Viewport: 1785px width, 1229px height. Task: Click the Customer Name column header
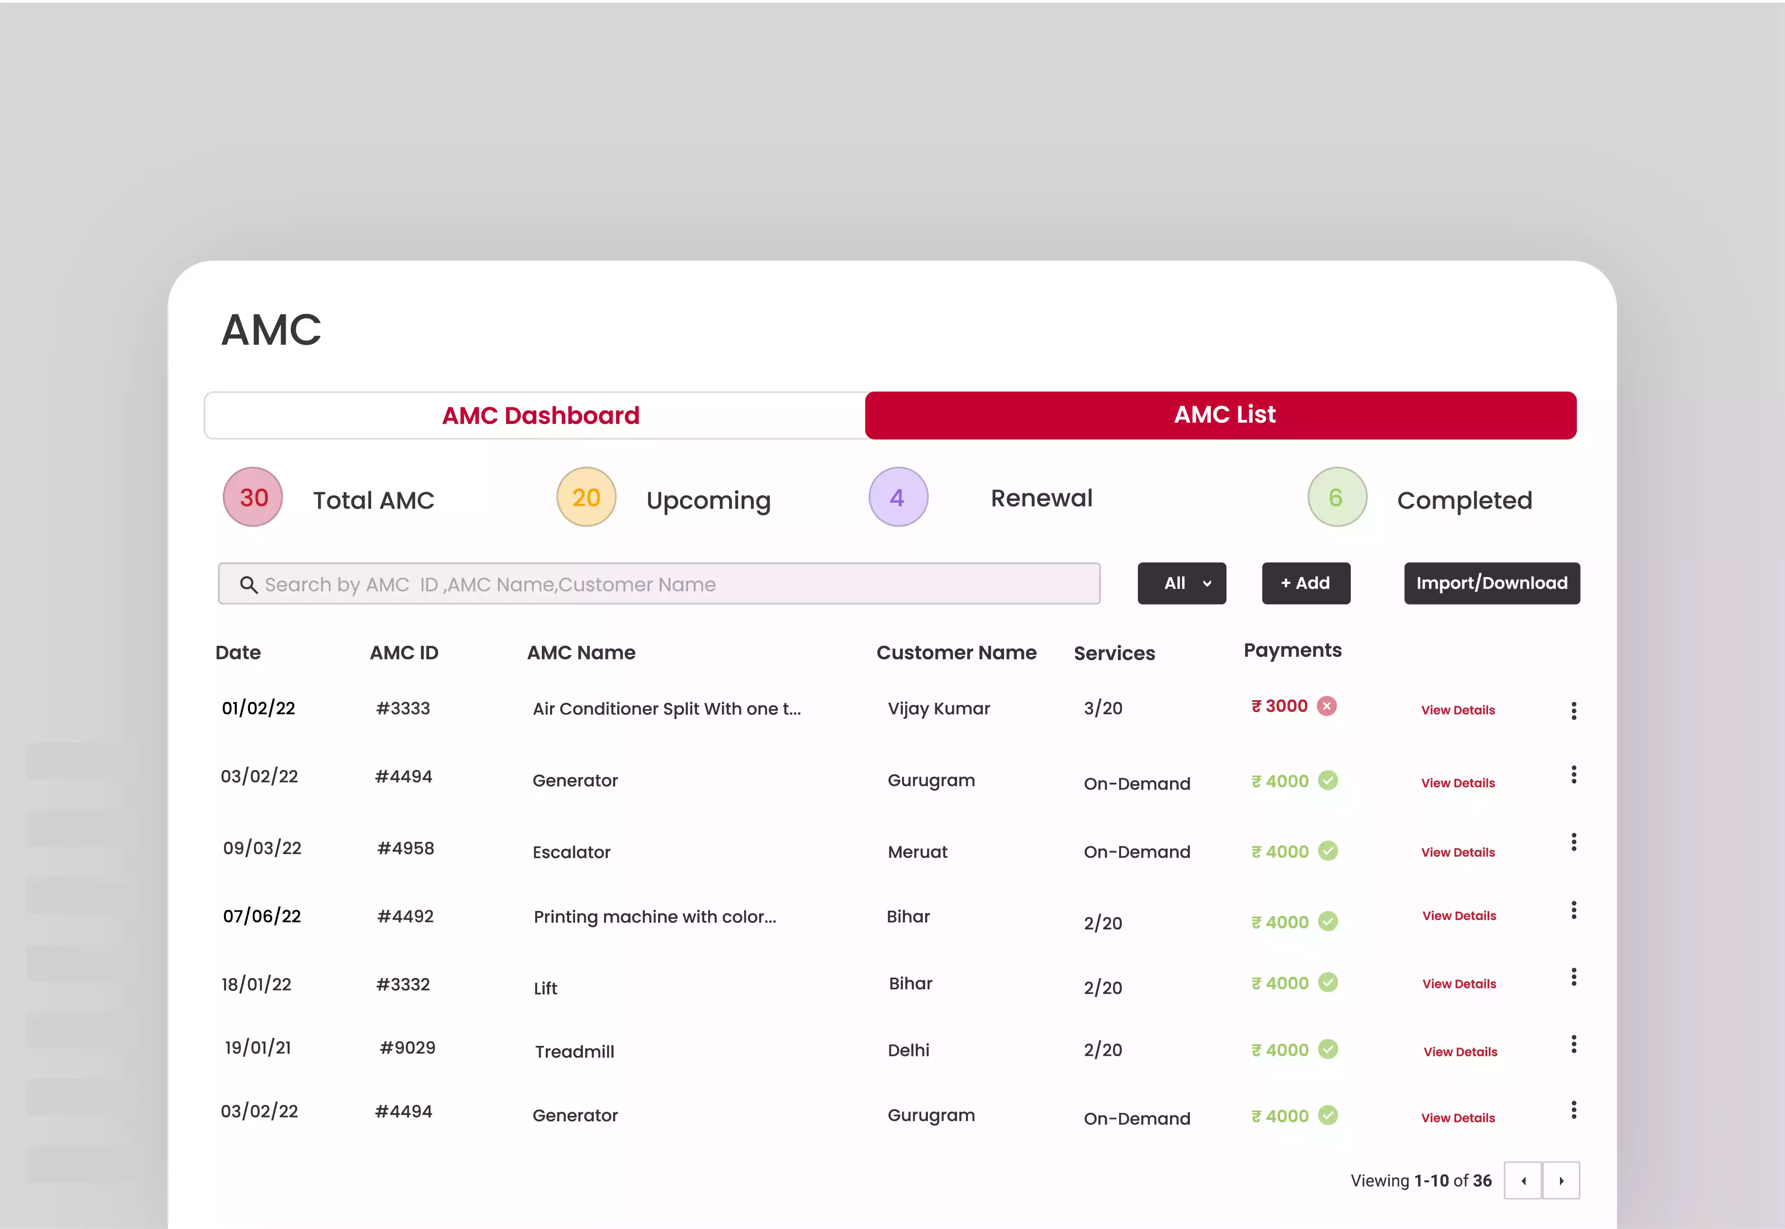pyautogui.click(x=956, y=653)
